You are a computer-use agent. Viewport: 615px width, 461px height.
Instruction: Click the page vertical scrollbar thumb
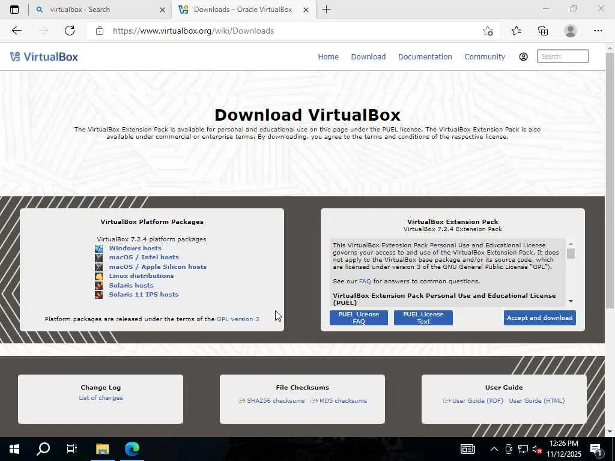click(610, 180)
